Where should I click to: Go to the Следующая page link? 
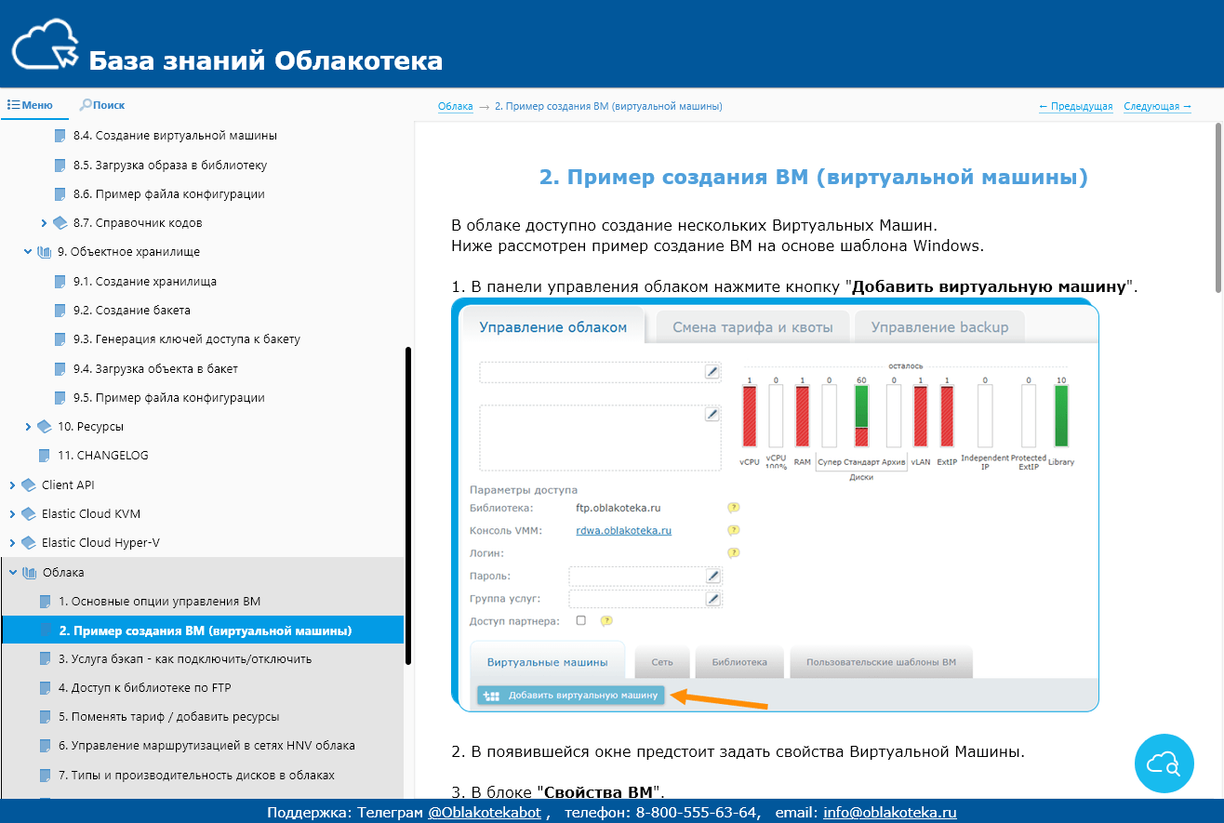1158,106
